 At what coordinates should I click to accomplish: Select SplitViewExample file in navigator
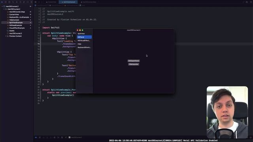click(x=16, y=23)
